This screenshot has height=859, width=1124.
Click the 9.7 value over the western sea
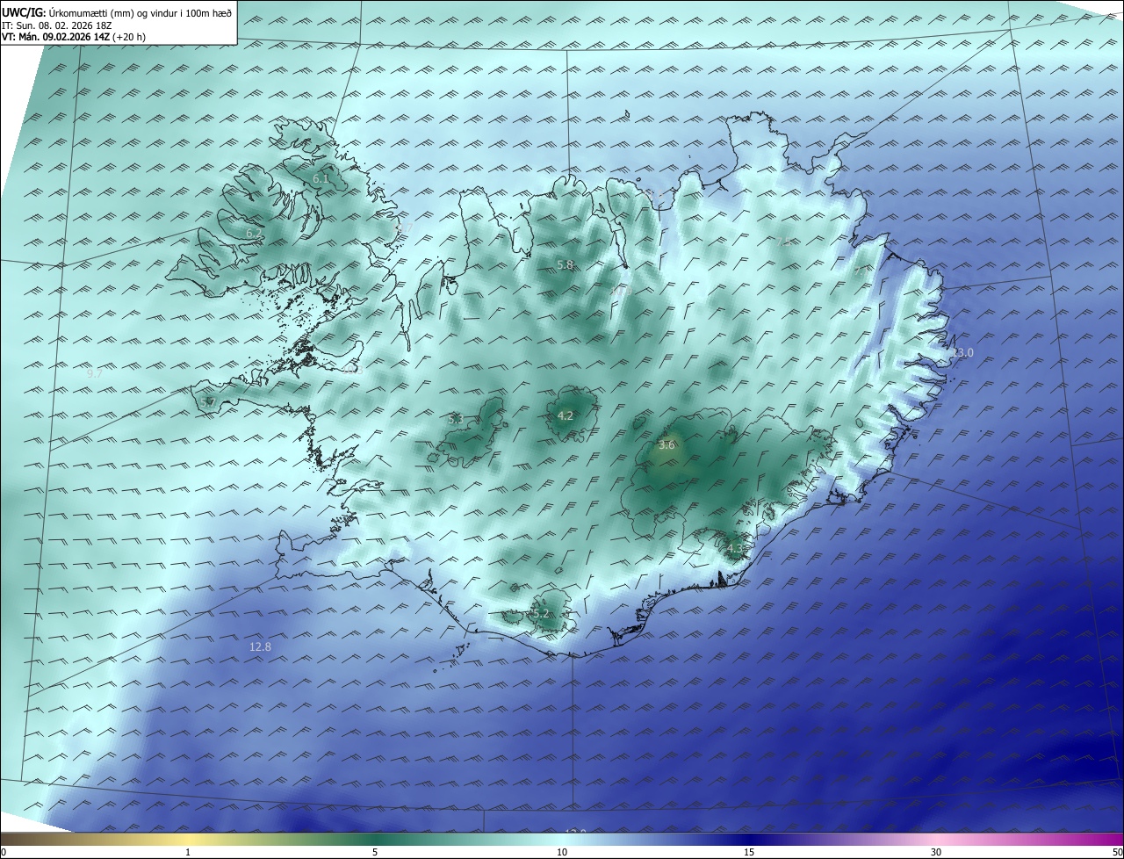click(95, 373)
